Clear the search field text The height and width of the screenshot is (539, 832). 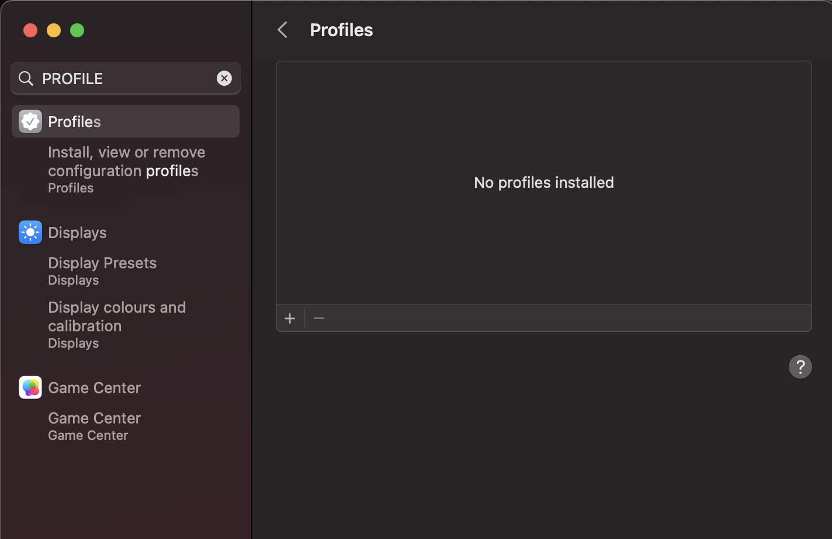[x=224, y=78]
